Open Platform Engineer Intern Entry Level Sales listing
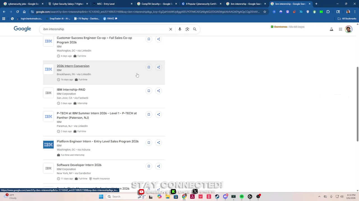Screen dimensions: 359x201 [98, 141]
